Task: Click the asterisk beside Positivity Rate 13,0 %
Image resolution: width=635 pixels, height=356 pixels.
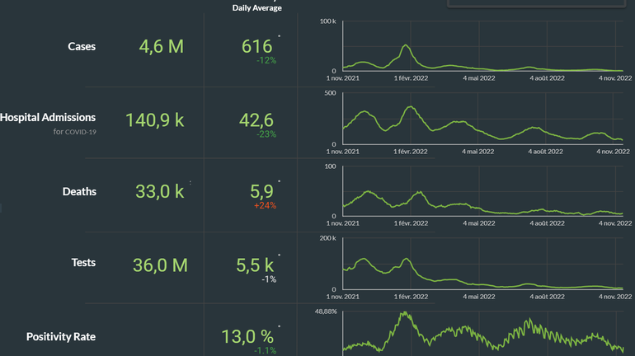Action: [279, 327]
